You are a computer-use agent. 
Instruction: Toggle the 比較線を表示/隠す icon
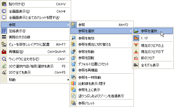(x=73, y=83)
